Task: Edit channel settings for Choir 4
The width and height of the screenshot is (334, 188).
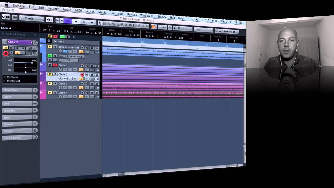Action: (x=61, y=97)
